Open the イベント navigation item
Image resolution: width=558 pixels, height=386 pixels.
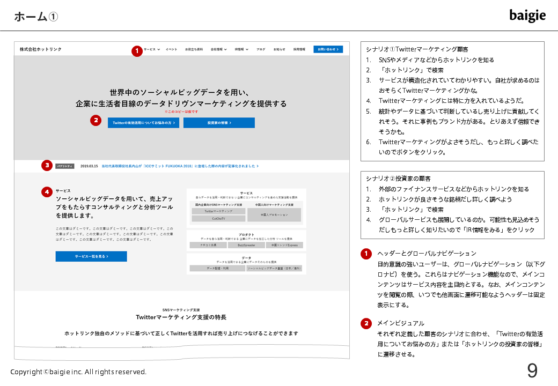(x=171, y=49)
